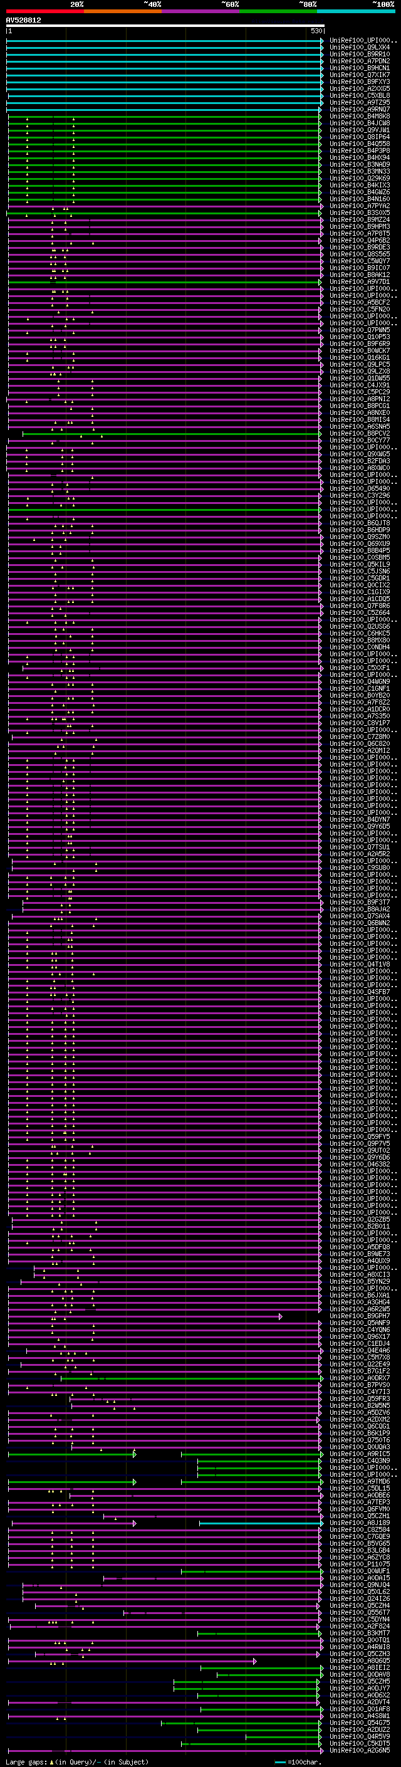Click the UniRef100_B9HCN1 entry

(359, 68)
